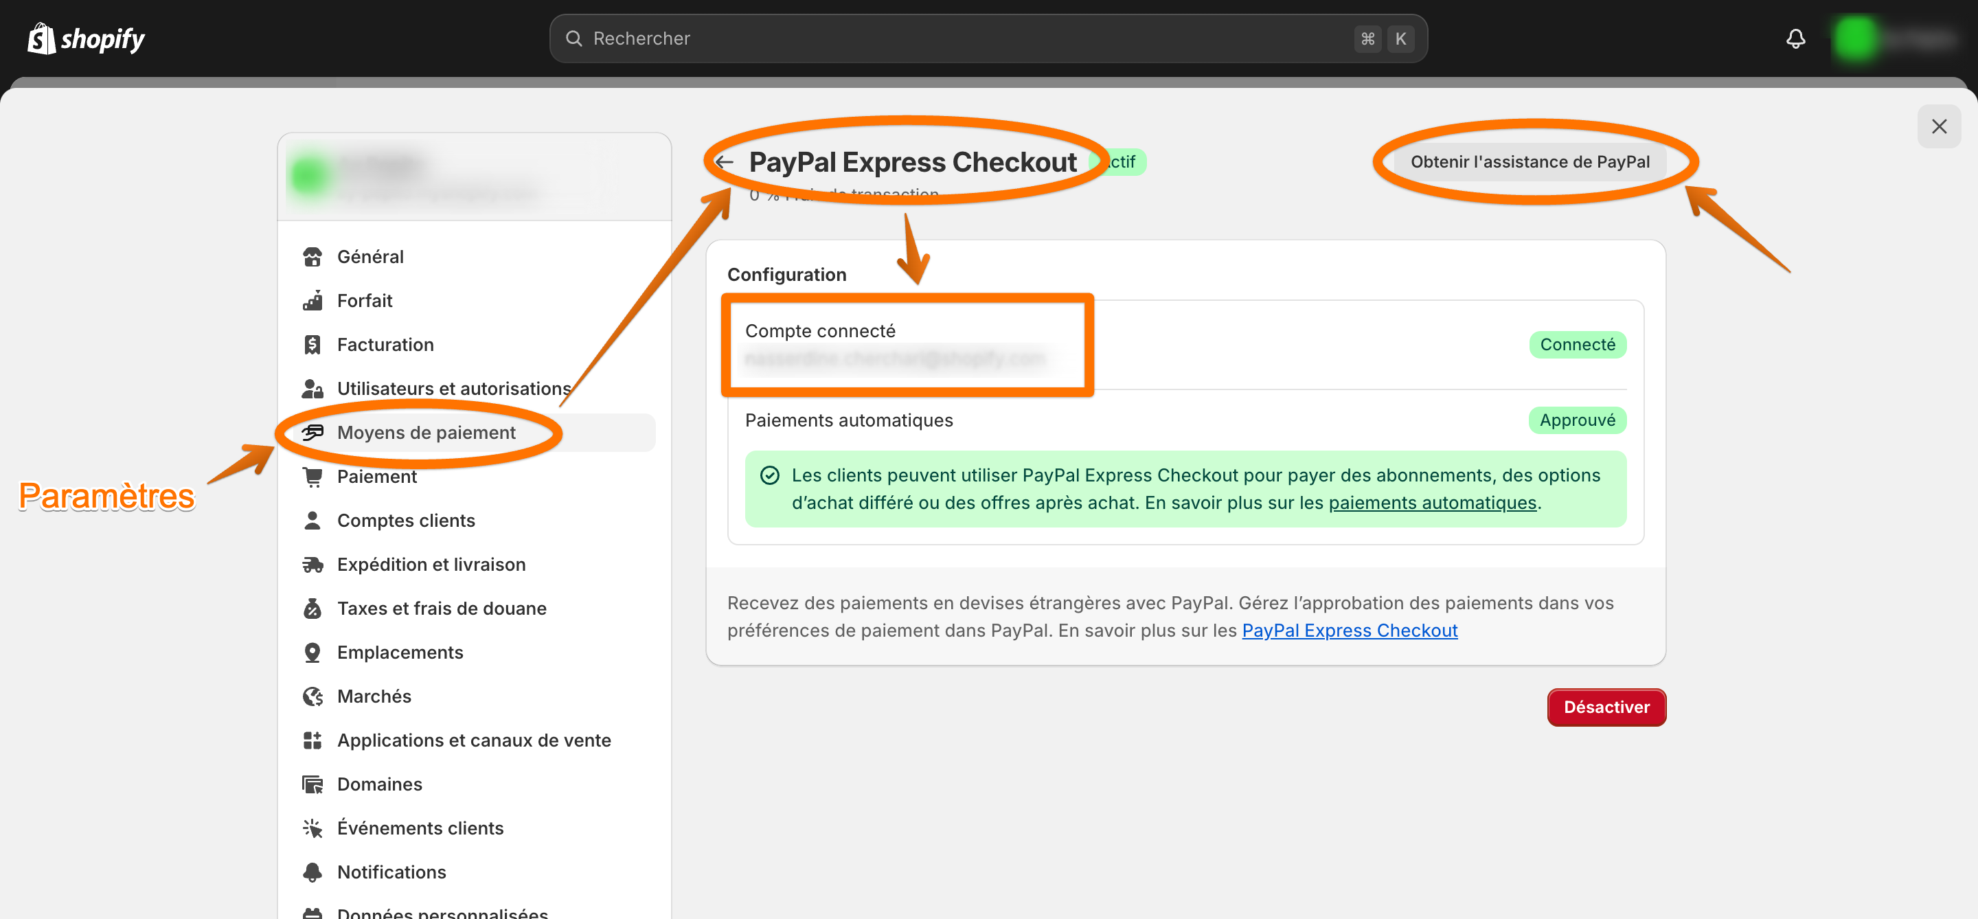Open the green account avatar menu
Image resolution: width=1978 pixels, height=919 pixels.
1855,38
